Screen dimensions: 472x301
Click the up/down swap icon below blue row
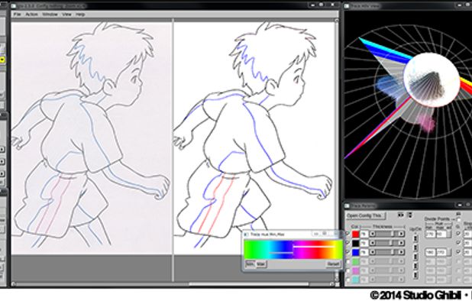click(x=415, y=257)
